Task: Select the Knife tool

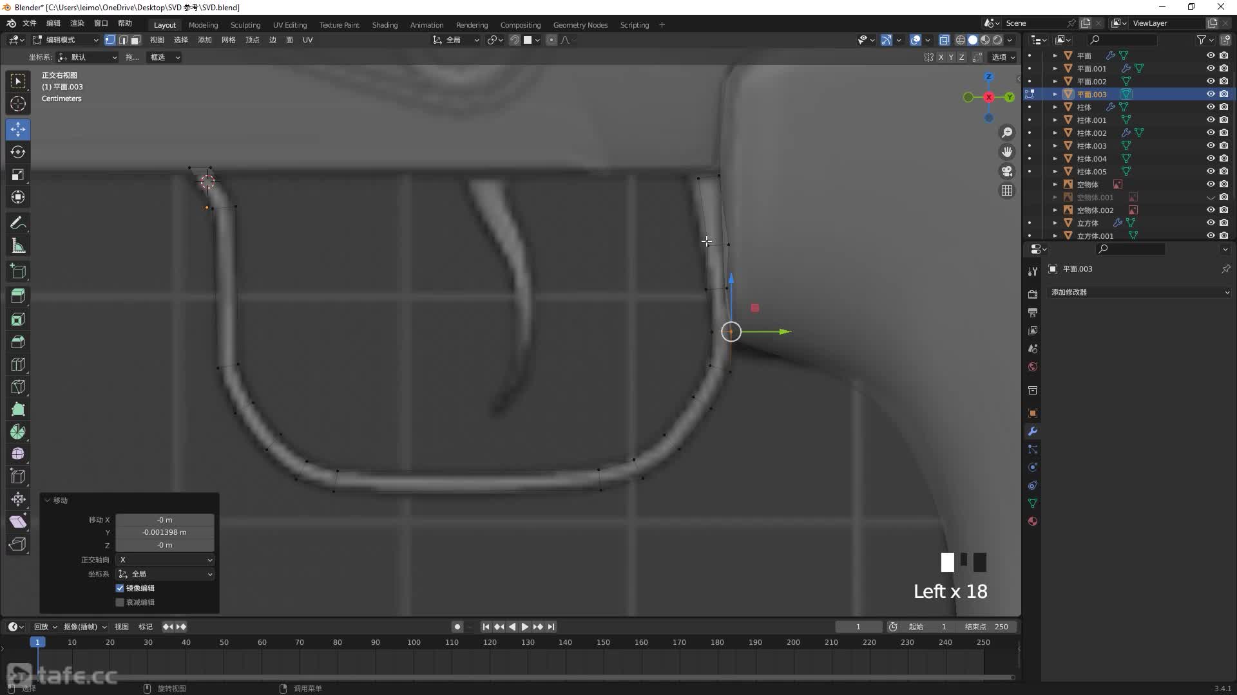Action: 18,387
